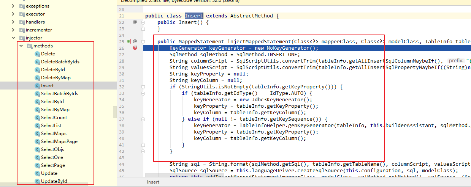Collapse the methods package node
The image size is (471, 187).
21,46
